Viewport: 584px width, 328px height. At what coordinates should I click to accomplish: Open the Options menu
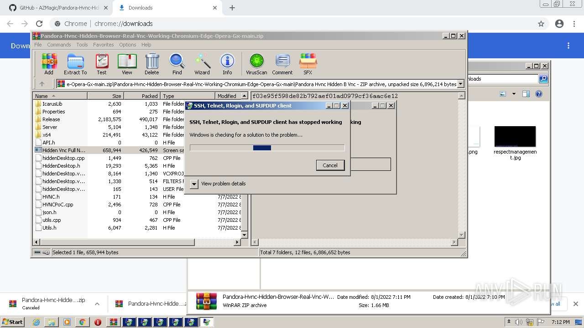click(x=128, y=45)
